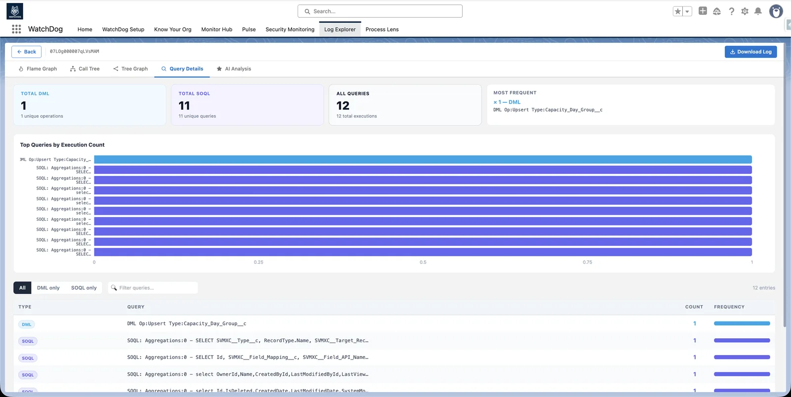
Task: Click the frequency bar of the DML row
Action: 742,323
